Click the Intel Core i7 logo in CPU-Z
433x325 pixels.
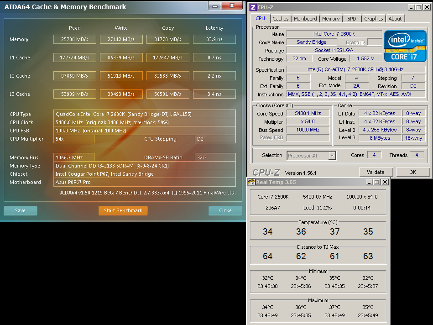[405, 46]
